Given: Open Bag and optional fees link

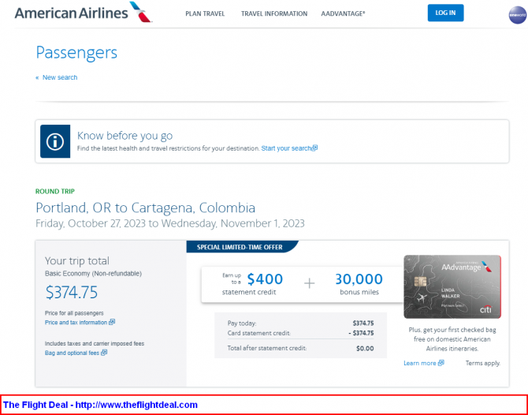Looking at the screenshot, I should (72, 353).
